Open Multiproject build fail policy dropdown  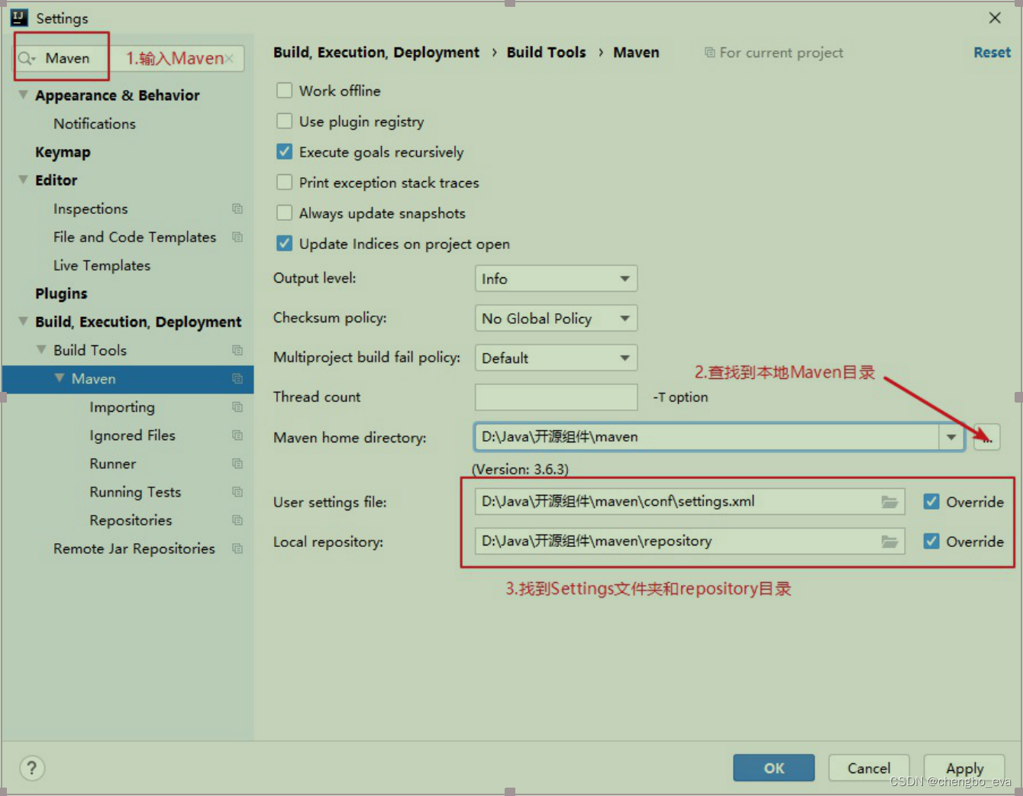556,358
